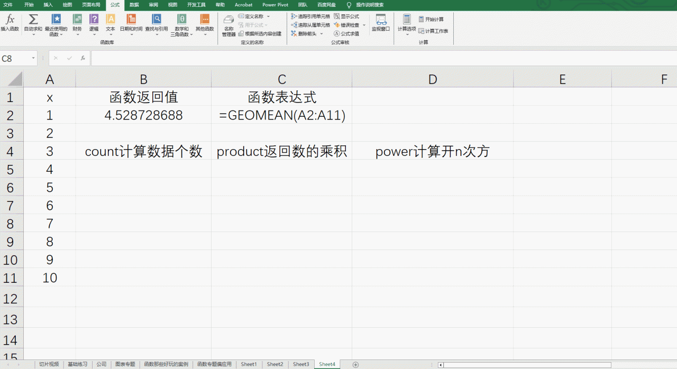
Task: Switch to the Insert (插入) tab
Action: (x=48, y=5)
